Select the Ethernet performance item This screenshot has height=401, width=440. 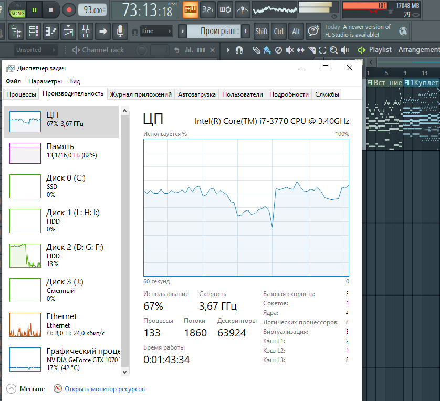(x=62, y=325)
